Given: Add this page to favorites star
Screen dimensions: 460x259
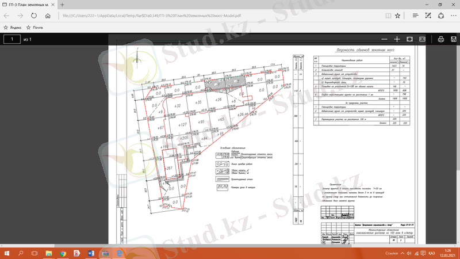Looking at the screenshot, I should (x=397, y=16).
